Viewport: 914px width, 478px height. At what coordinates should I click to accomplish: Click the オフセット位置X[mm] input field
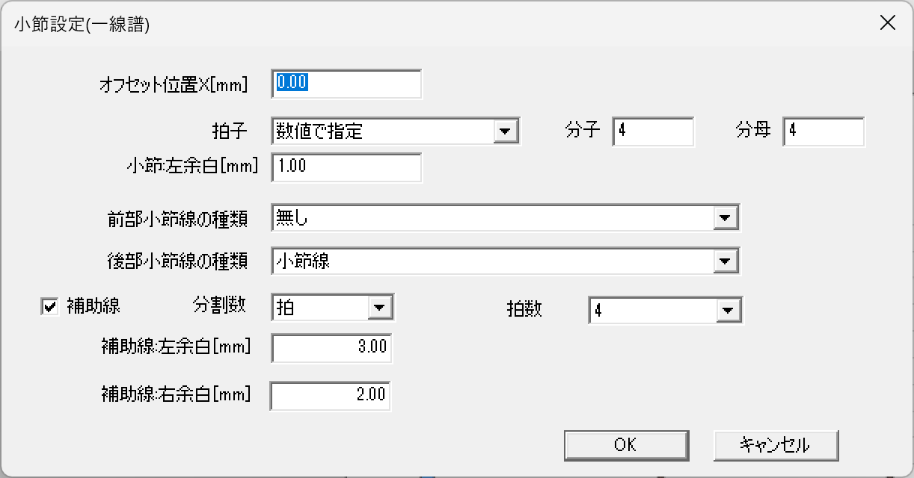tap(346, 84)
